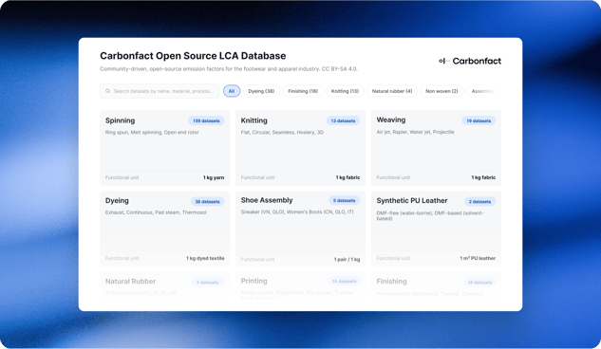Image resolution: width=601 pixels, height=349 pixels.
Task: Click the 13 datasets badge on Knitting
Action: click(343, 121)
